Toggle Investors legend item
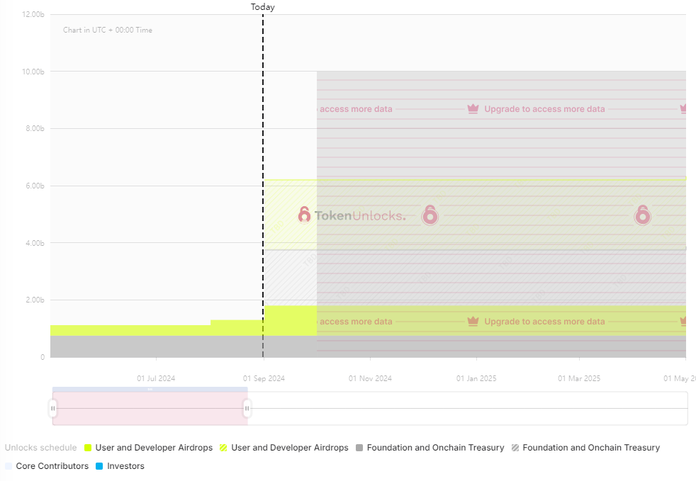 [120, 466]
